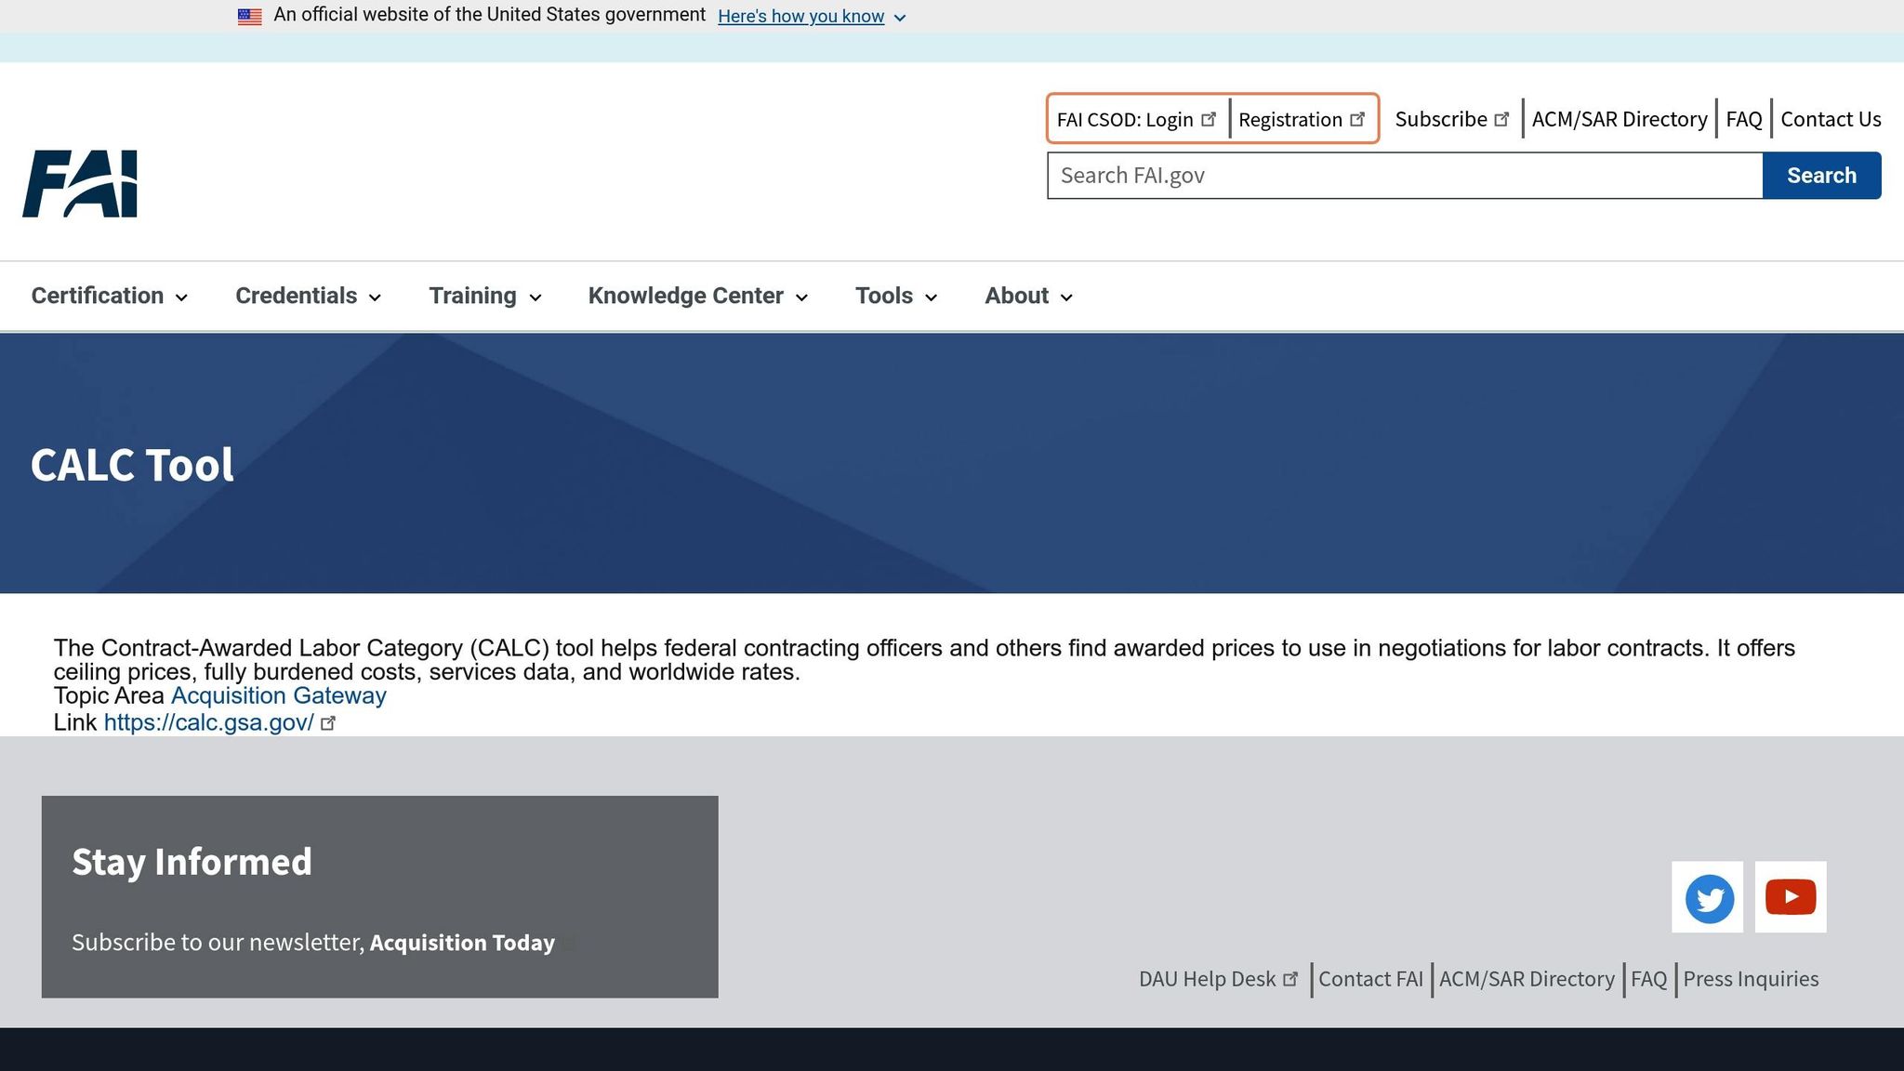This screenshot has height=1071, width=1904.
Task: Click external-link icon beside Registration
Action: tap(1357, 119)
